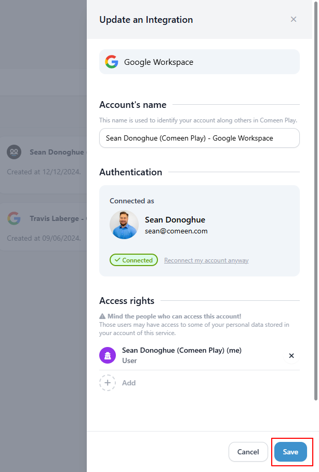Click the panel's vertical scrollbar

[316, 200]
